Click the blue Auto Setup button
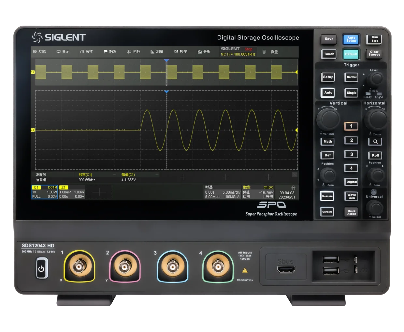Image resolution: width=404 pixels, height=332 pixels. pyautogui.click(x=351, y=39)
